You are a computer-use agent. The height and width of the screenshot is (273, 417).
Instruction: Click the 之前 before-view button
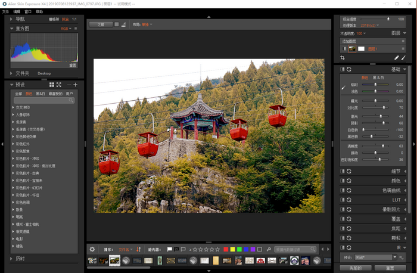pos(100,24)
